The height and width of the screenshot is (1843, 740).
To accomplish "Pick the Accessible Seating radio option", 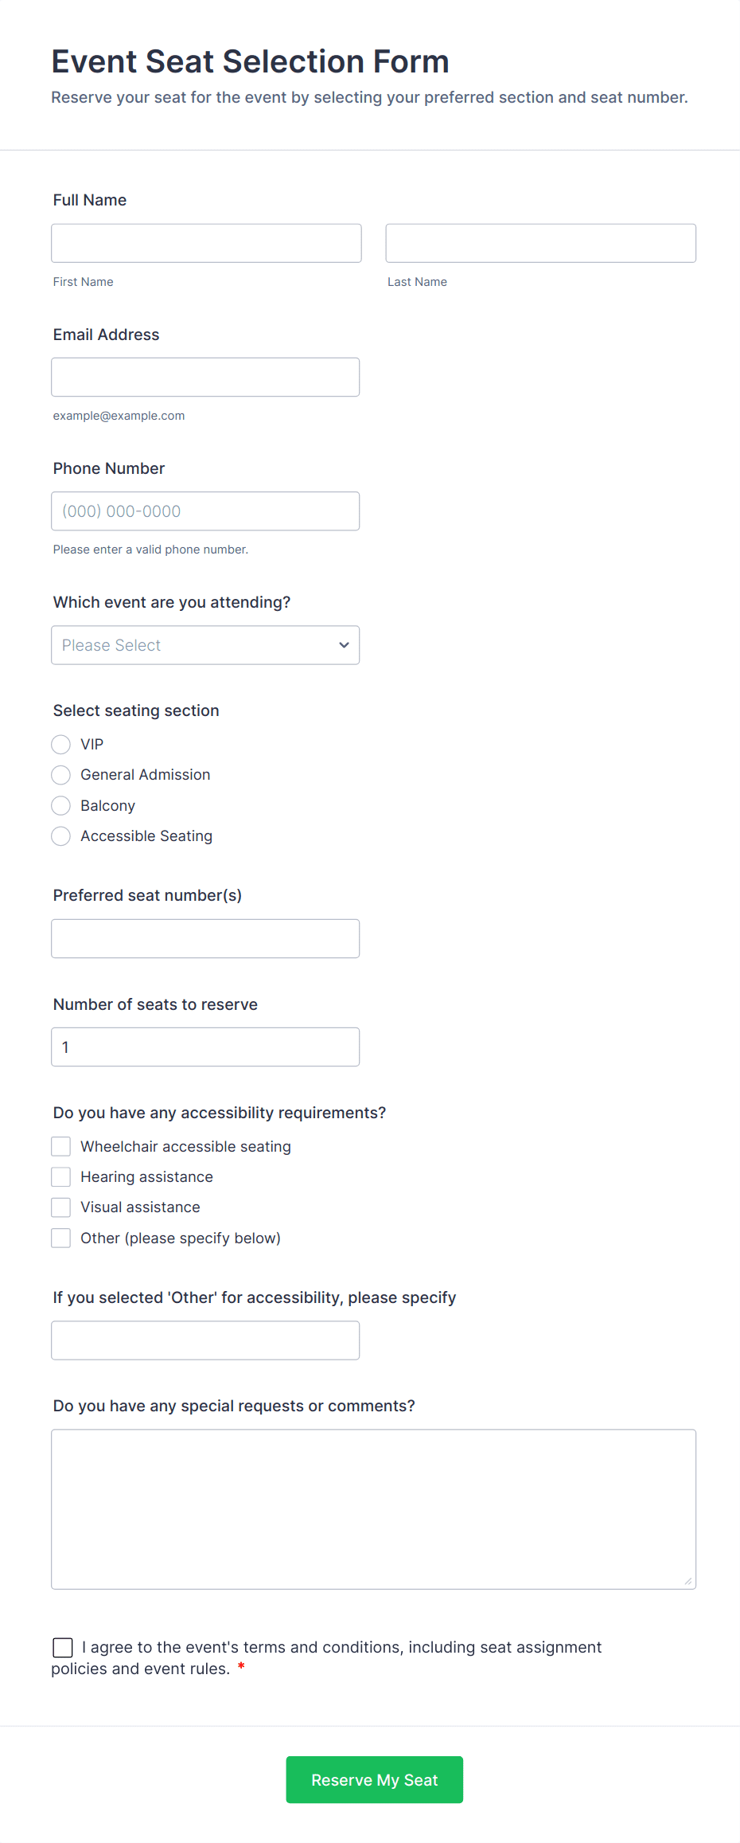I will (61, 836).
